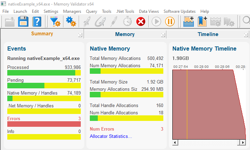The width and height of the screenshot is (250, 150).
Task: Click the 294.90 MB allocations size value
Action: [x=152, y=89]
